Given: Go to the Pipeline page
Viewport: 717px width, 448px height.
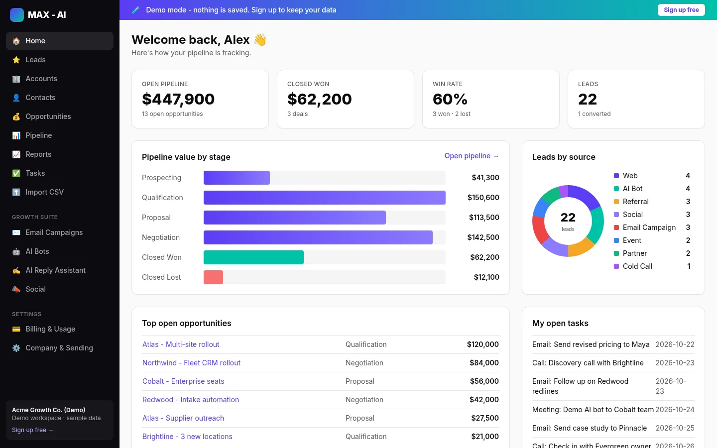Looking at the screenshot, I should pyautogui.click(x=60, y=135).
